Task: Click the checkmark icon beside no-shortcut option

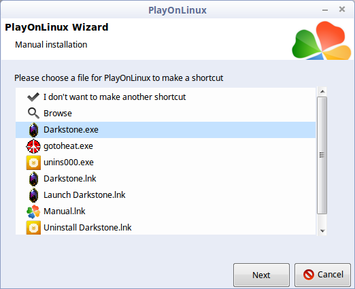Action: pyautogui.click(x=33, y=97)
